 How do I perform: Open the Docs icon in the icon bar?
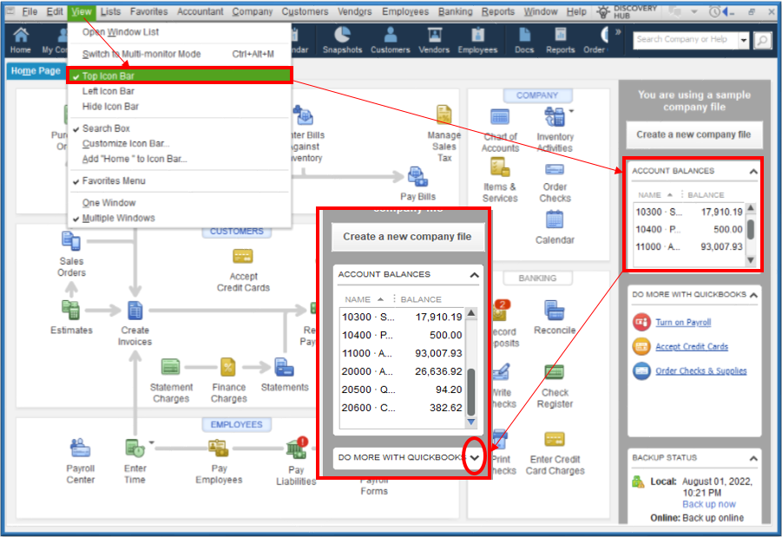[524, 41]
